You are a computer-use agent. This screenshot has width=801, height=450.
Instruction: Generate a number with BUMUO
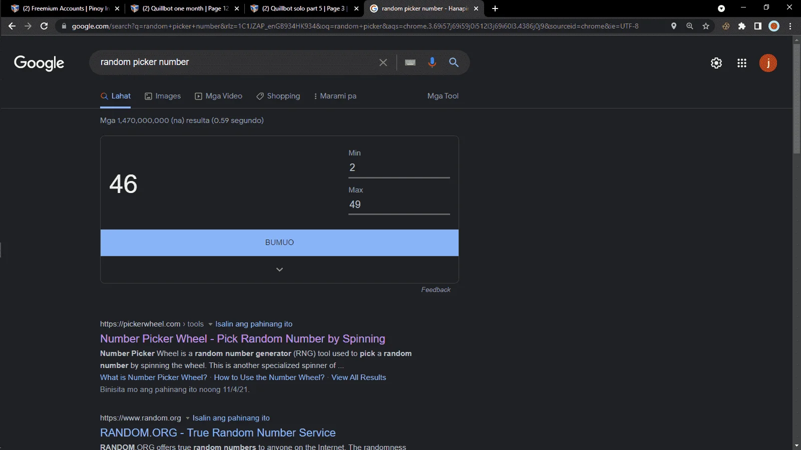279,242
